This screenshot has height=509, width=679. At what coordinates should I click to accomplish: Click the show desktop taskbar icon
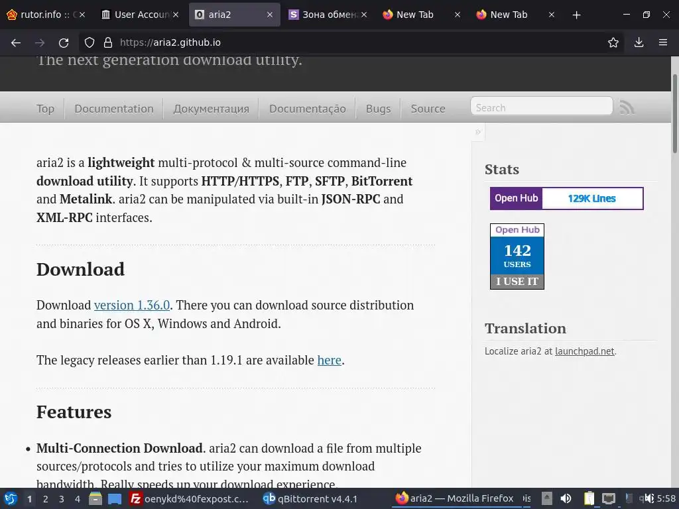tap(114, 499)
